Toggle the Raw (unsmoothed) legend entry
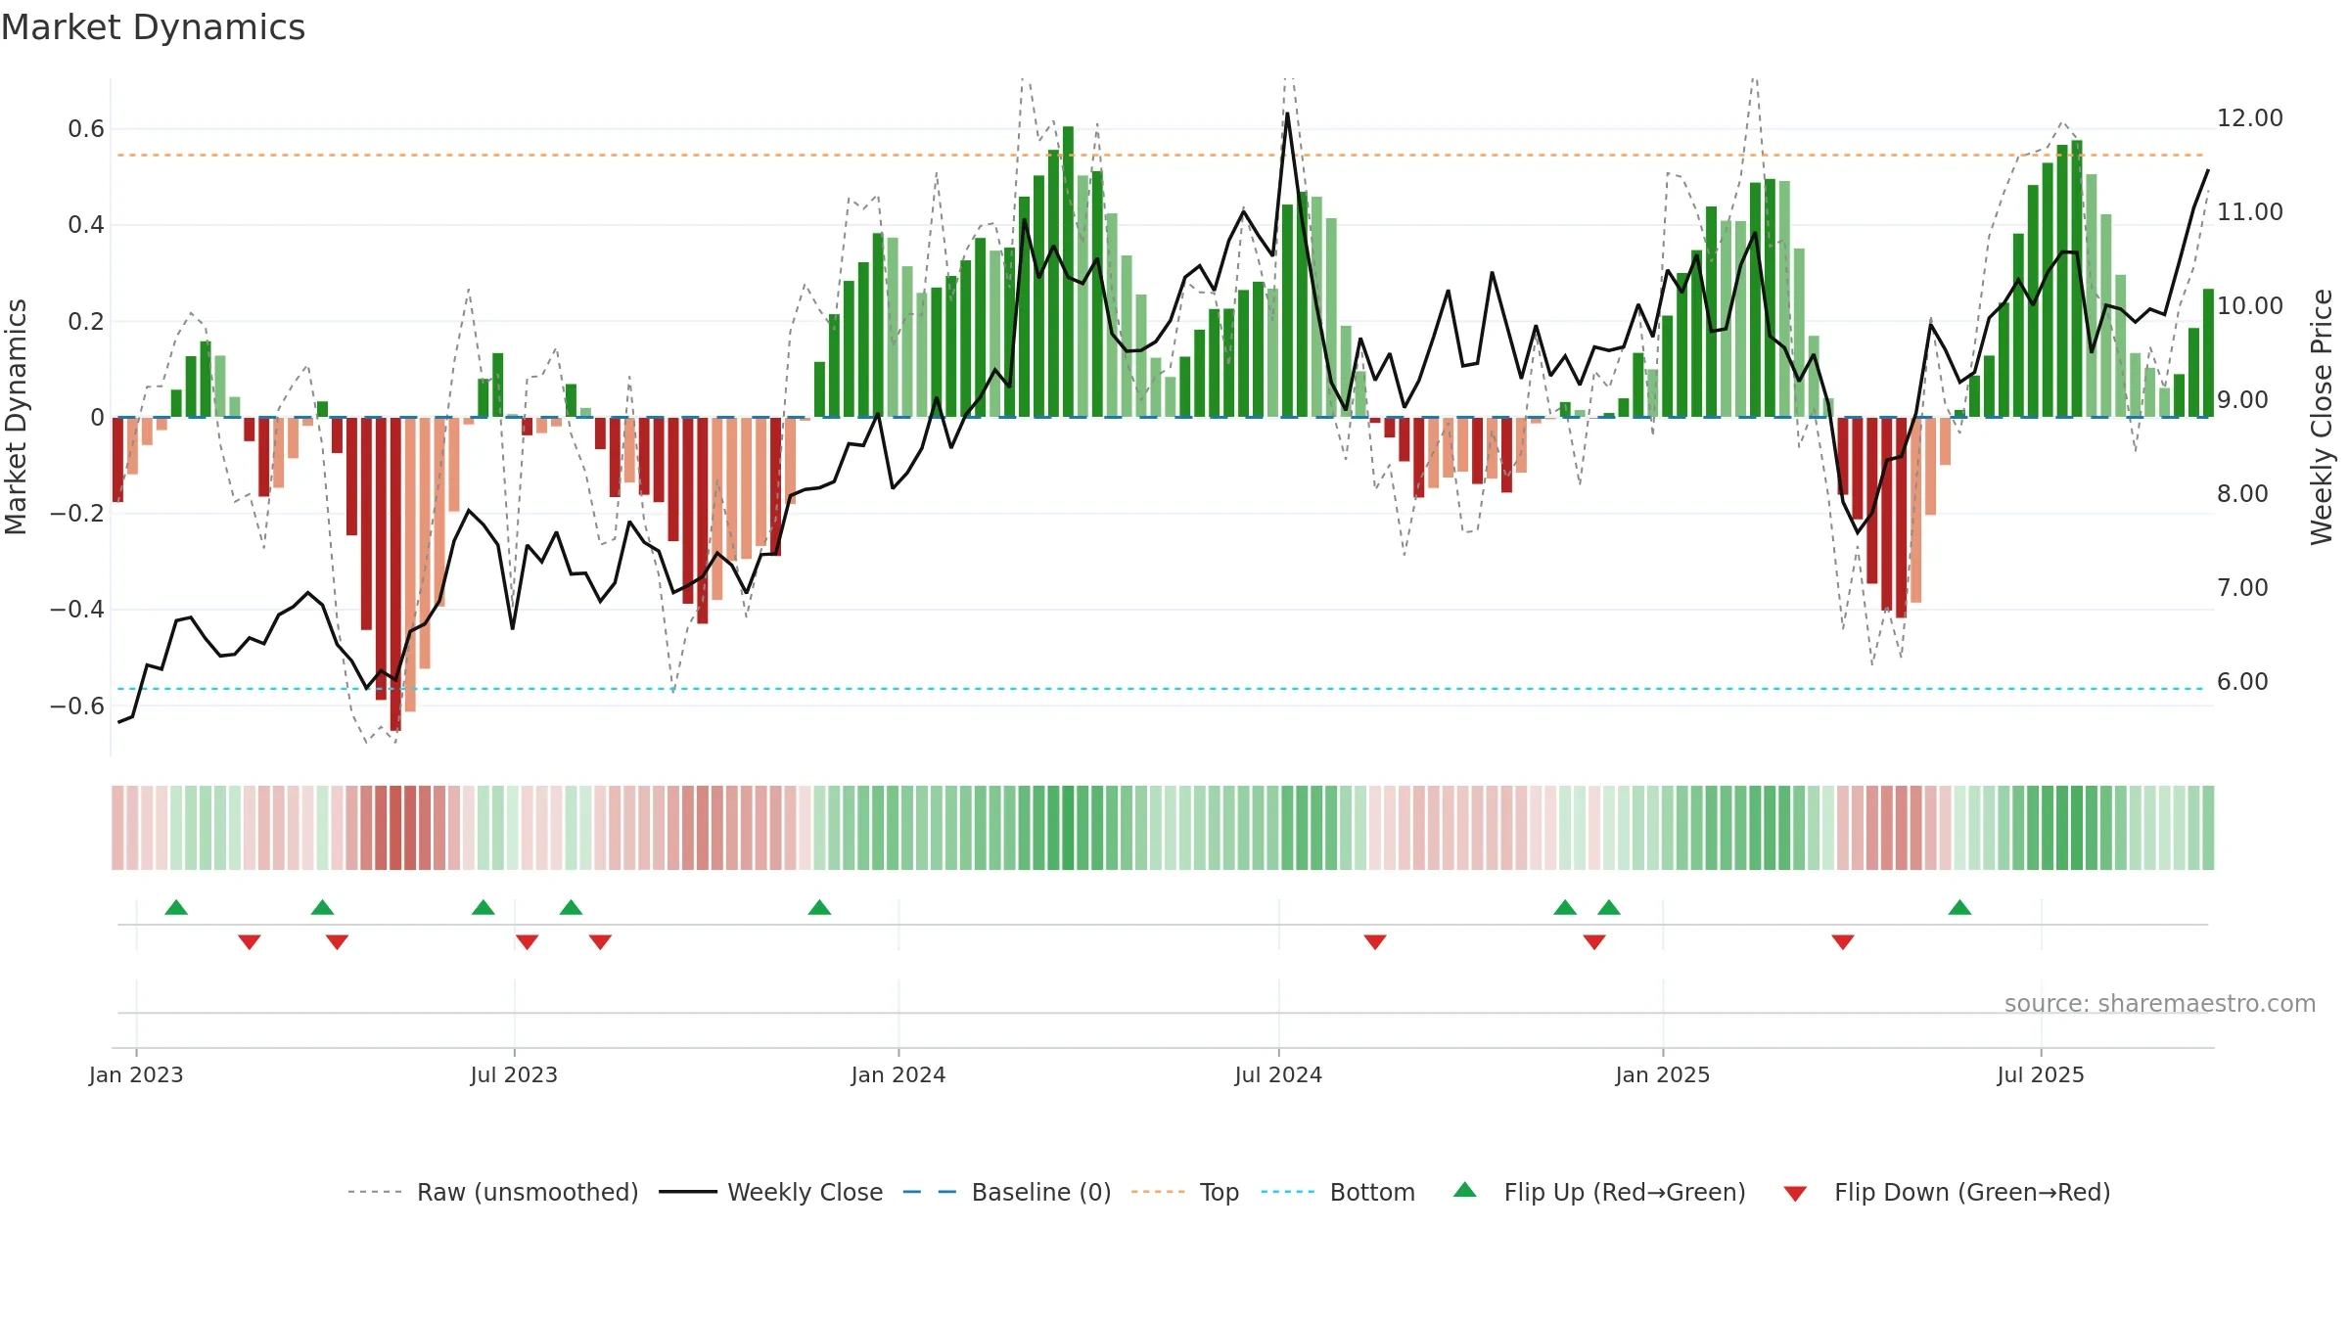The height and width of the screenshot is (1321, 2349). [493, 1192]
